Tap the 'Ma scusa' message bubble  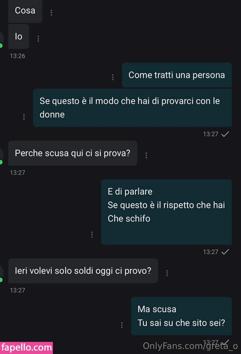tap(181, 316)
